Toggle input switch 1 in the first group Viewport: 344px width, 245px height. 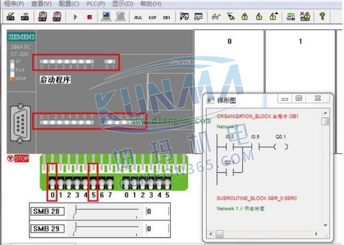click(x=60, y=183)
